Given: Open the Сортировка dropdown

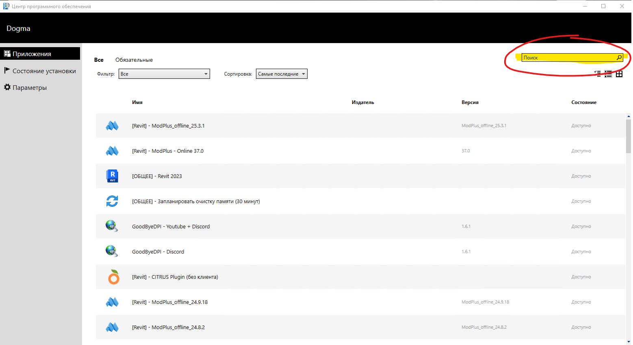Looking at the screenshot, I should (281, 74).
